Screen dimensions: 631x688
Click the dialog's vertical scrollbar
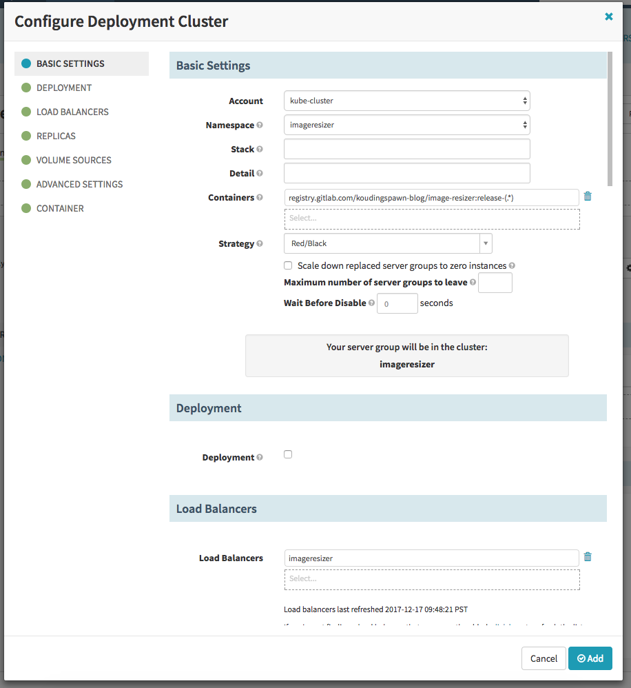pos(610,119)
